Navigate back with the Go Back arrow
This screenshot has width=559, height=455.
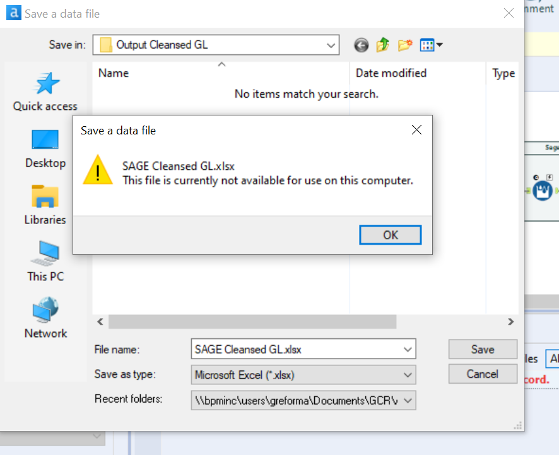[x=361, y=45]
